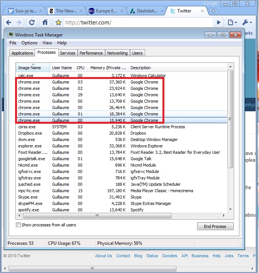Open Blog link in Twitter footer
This screenshot has height=273, width=259.
pyautogui.click(x=138, y=256)
